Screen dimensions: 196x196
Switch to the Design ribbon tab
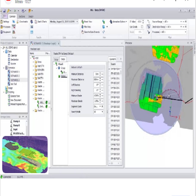[x=31, y=16]
